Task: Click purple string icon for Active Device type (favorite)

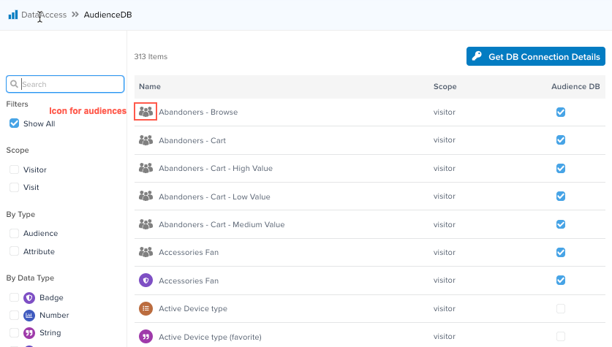Action: click(x=146, y=336)
